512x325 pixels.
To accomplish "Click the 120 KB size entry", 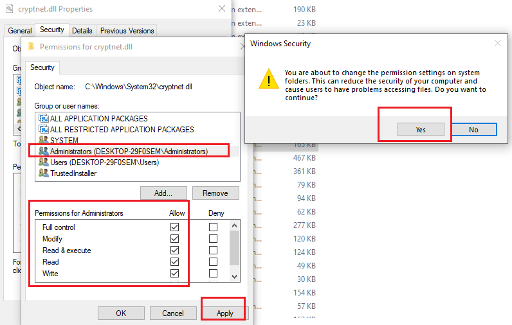I will (304, 239).
